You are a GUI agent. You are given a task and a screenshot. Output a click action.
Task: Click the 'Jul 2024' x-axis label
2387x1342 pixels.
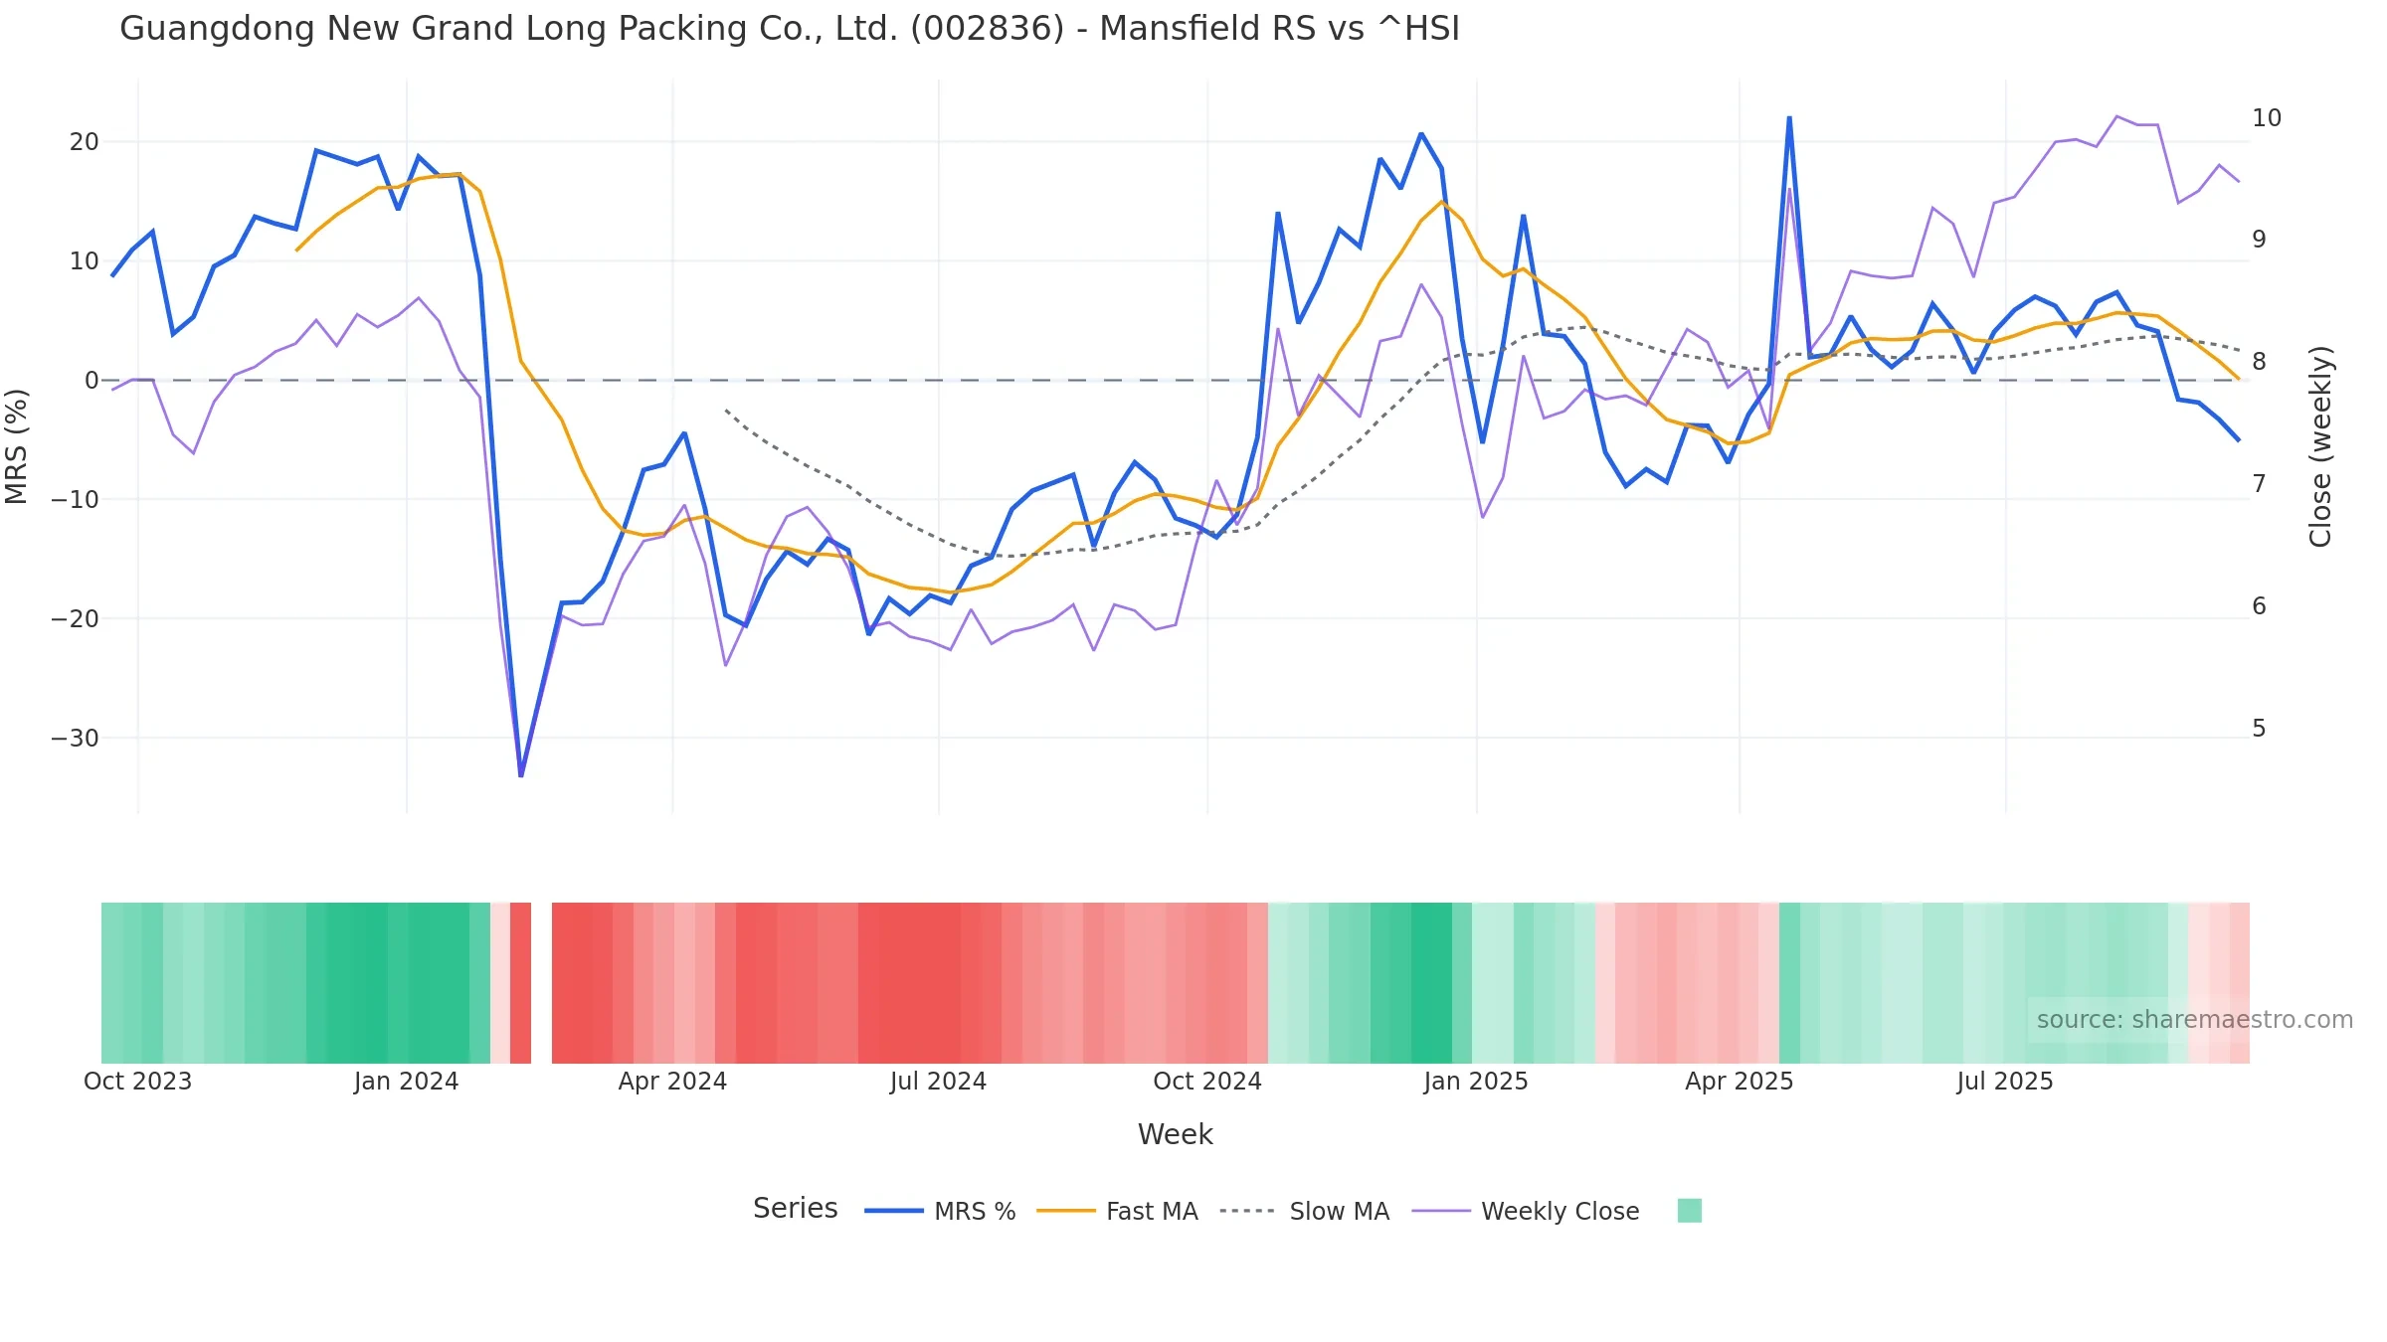coord(938,1082)
